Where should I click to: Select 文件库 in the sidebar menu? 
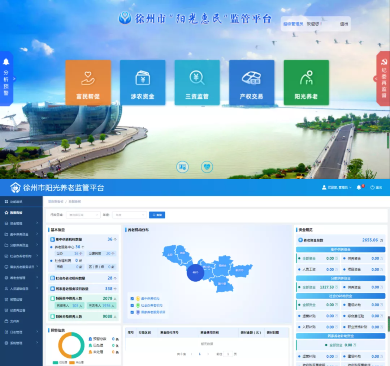(15, 321)
